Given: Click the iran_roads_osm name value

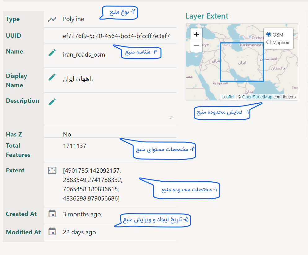Looking at the screenshot, I should (84, 55).
